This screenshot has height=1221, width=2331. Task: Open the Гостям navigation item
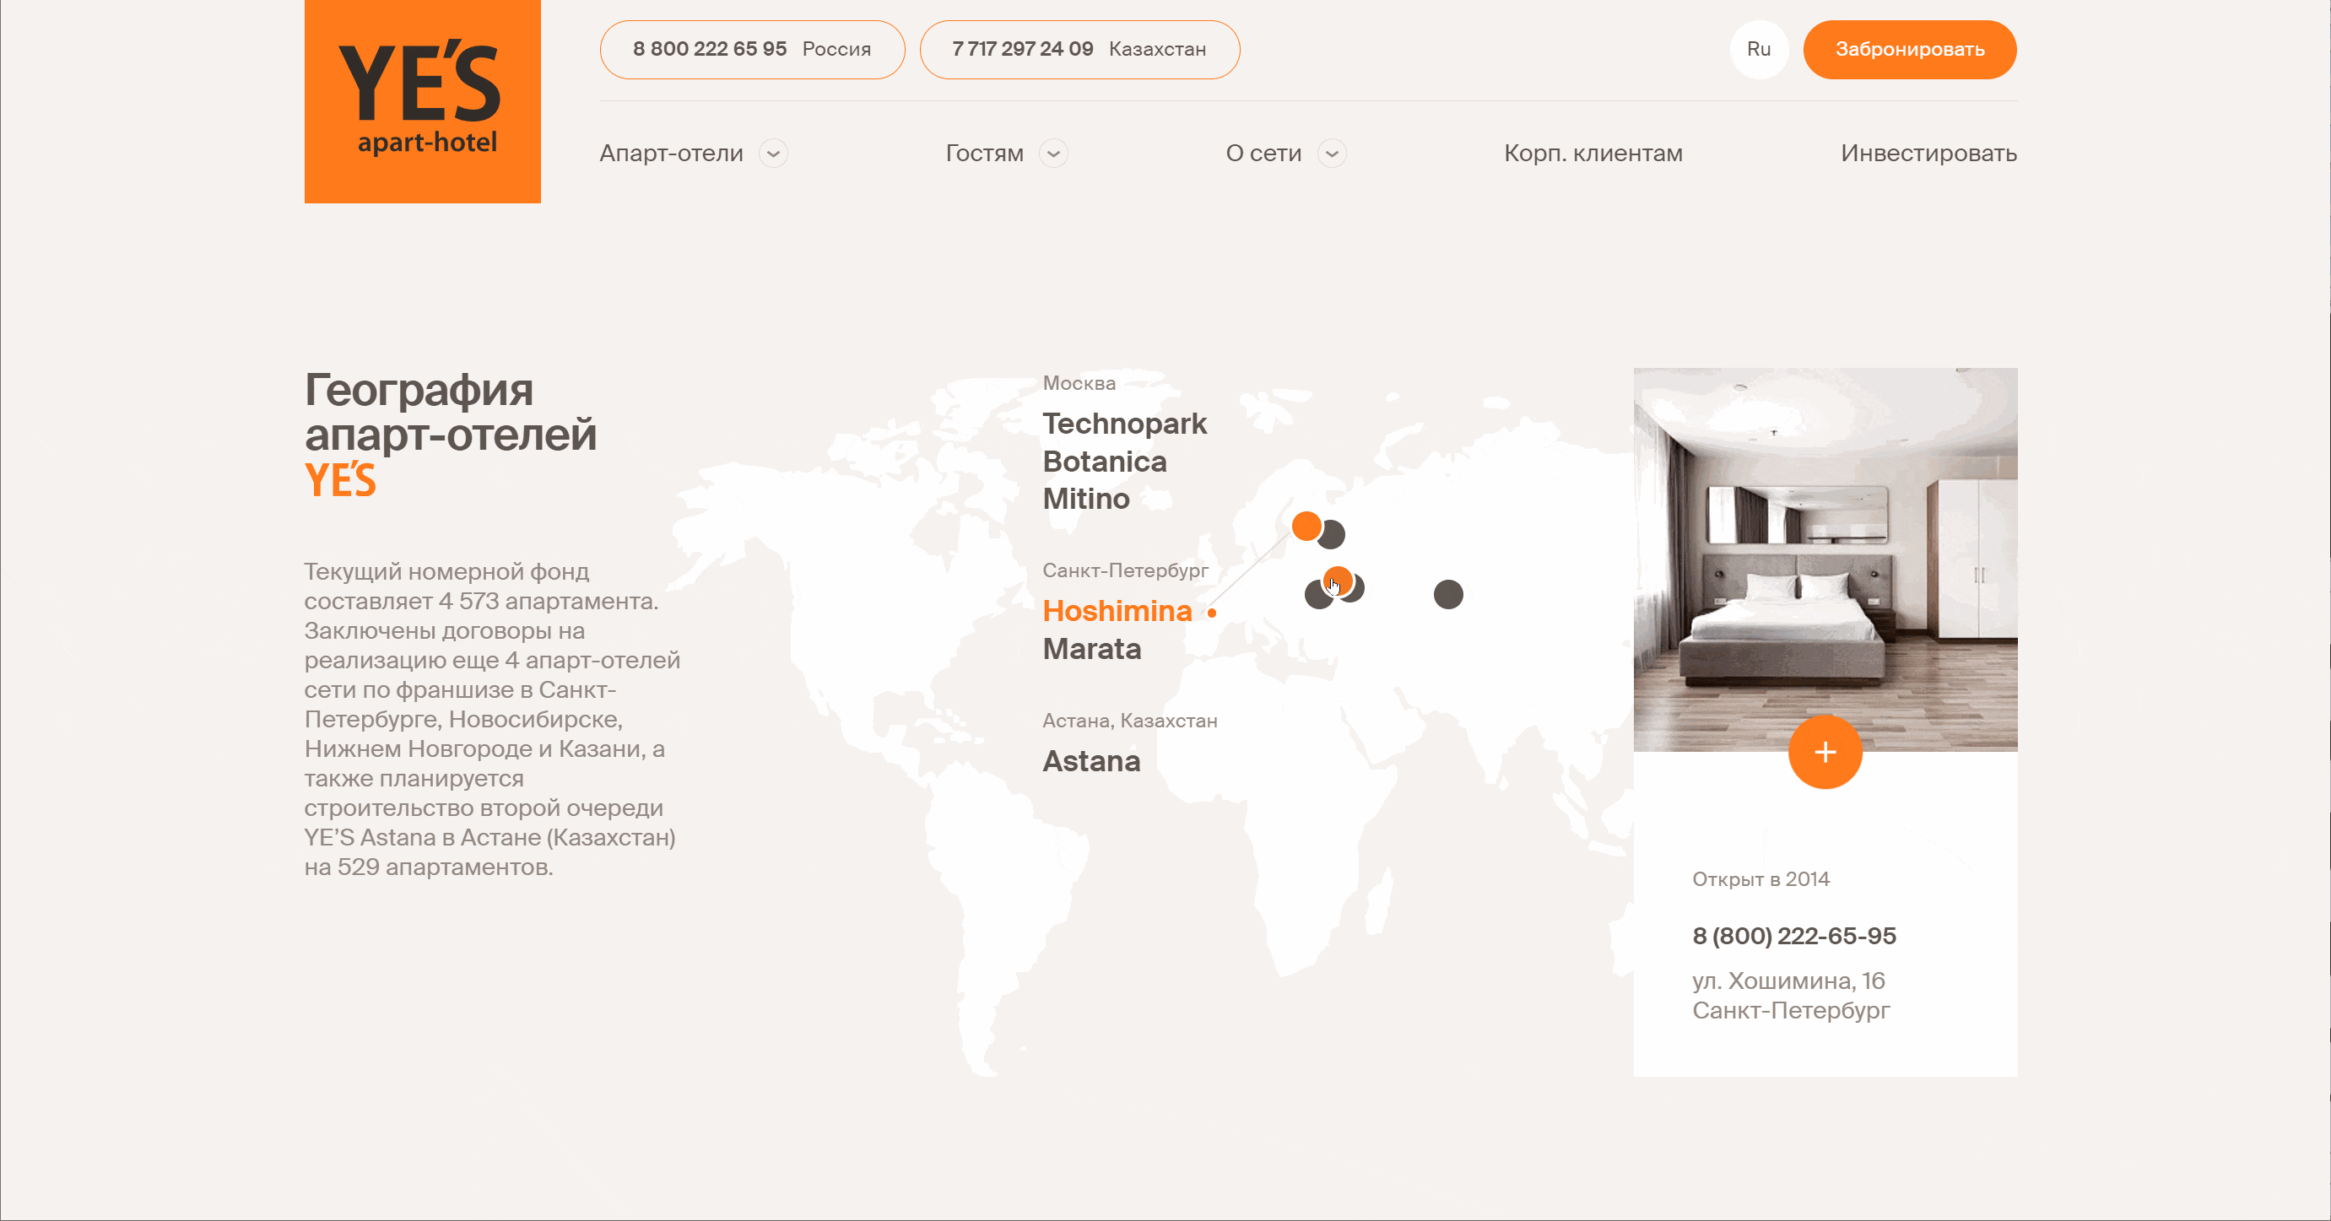pos(985,154)
